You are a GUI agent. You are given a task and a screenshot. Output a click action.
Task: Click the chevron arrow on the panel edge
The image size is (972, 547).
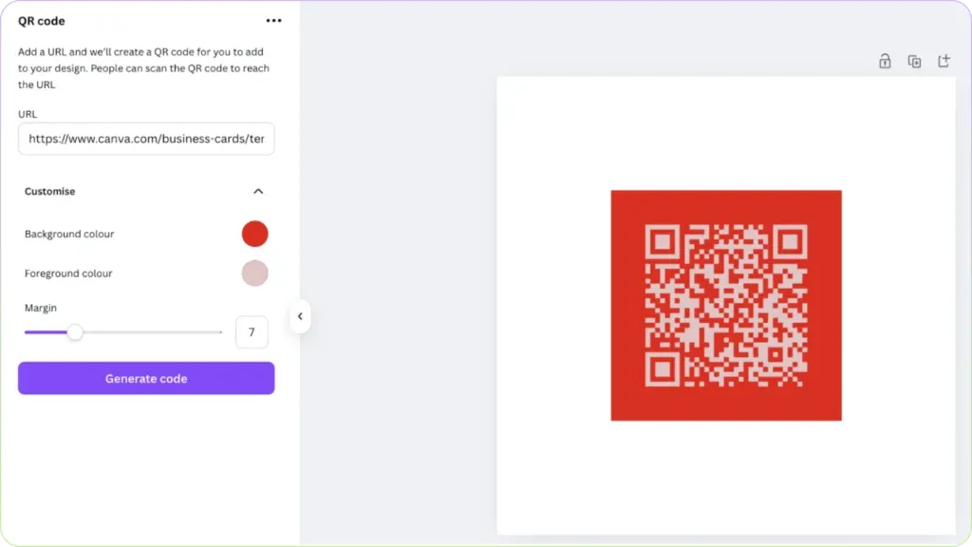300,316
